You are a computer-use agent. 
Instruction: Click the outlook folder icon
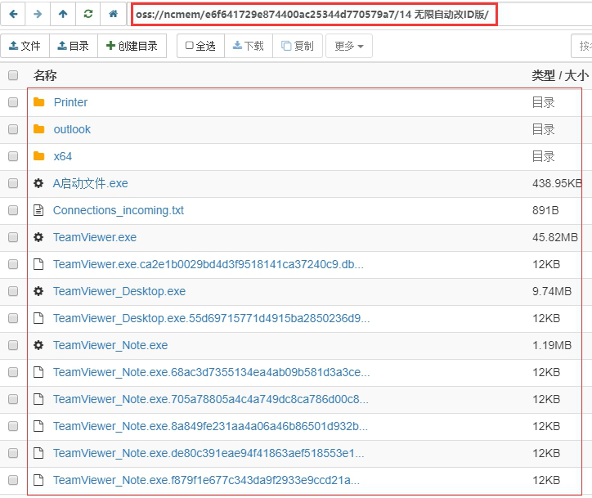point(39,129)
